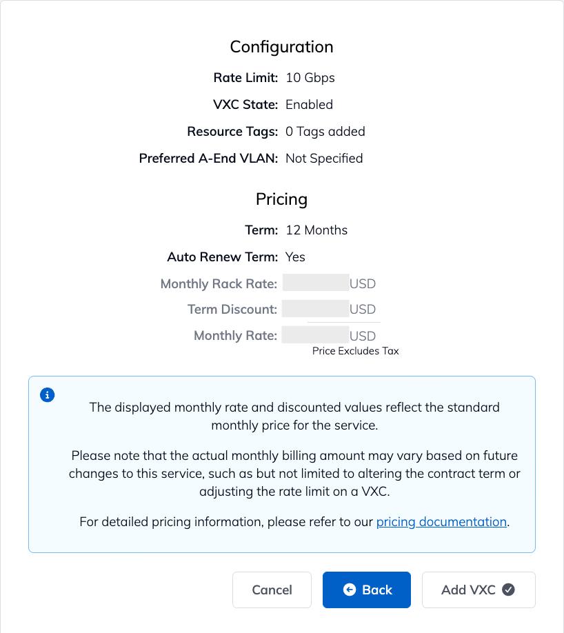Click the Monthly Rack Rate redacted value
The image size is (564, 633).
[x=316, y=283]
